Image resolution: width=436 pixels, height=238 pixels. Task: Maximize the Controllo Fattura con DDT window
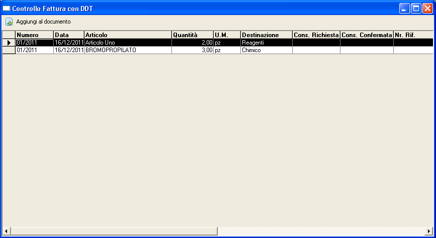(416, 9)
